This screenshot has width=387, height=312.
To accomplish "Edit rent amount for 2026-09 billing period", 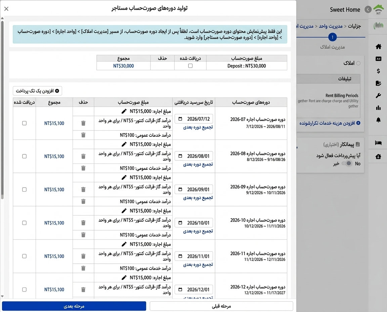I will (x=124, y=178).
